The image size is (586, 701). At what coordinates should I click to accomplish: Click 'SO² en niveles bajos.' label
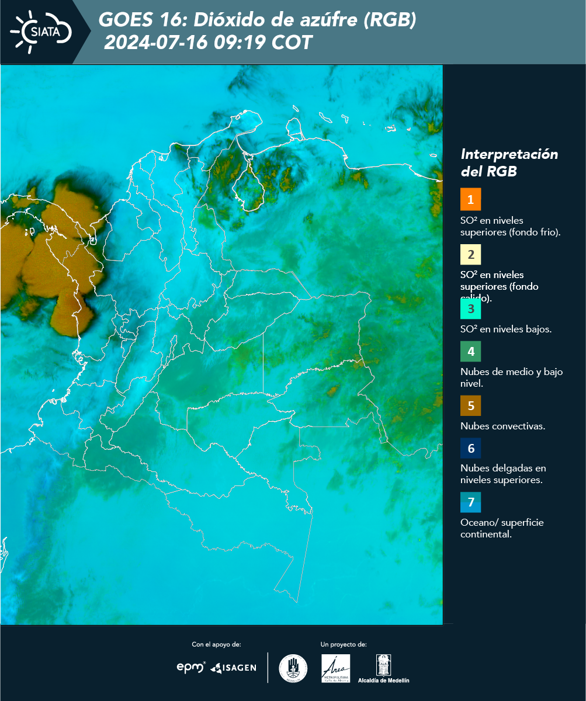click(x=506, y=329)
